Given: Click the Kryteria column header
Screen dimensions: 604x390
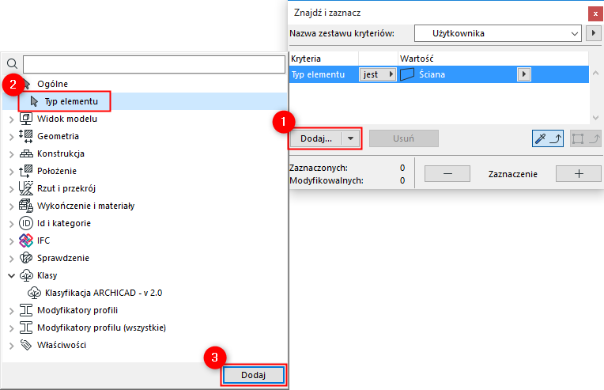Looking at the screenshot, I should (323, 59).
